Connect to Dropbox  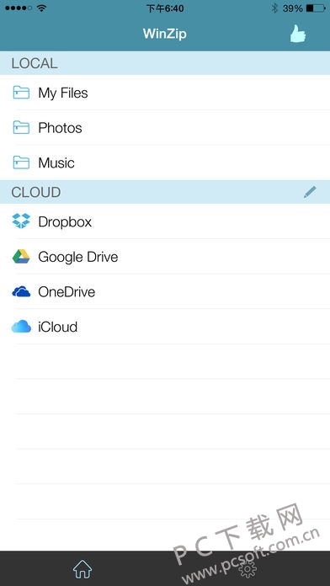coord(165,221)
